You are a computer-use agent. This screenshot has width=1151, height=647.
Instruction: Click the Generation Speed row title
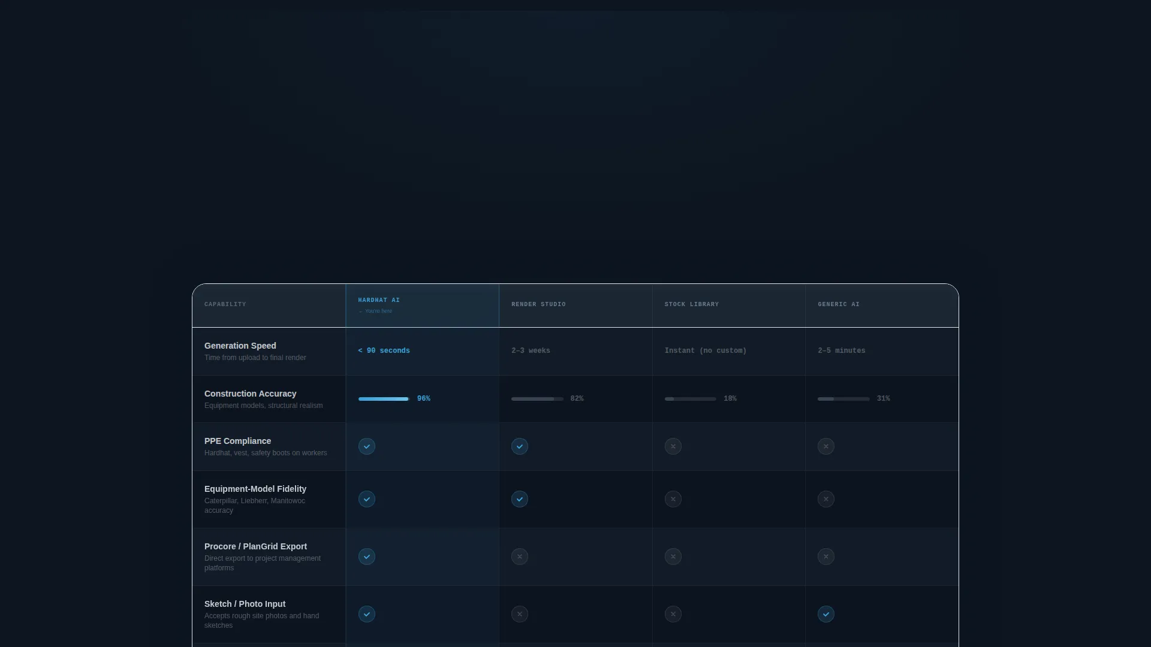click(240, 346)
